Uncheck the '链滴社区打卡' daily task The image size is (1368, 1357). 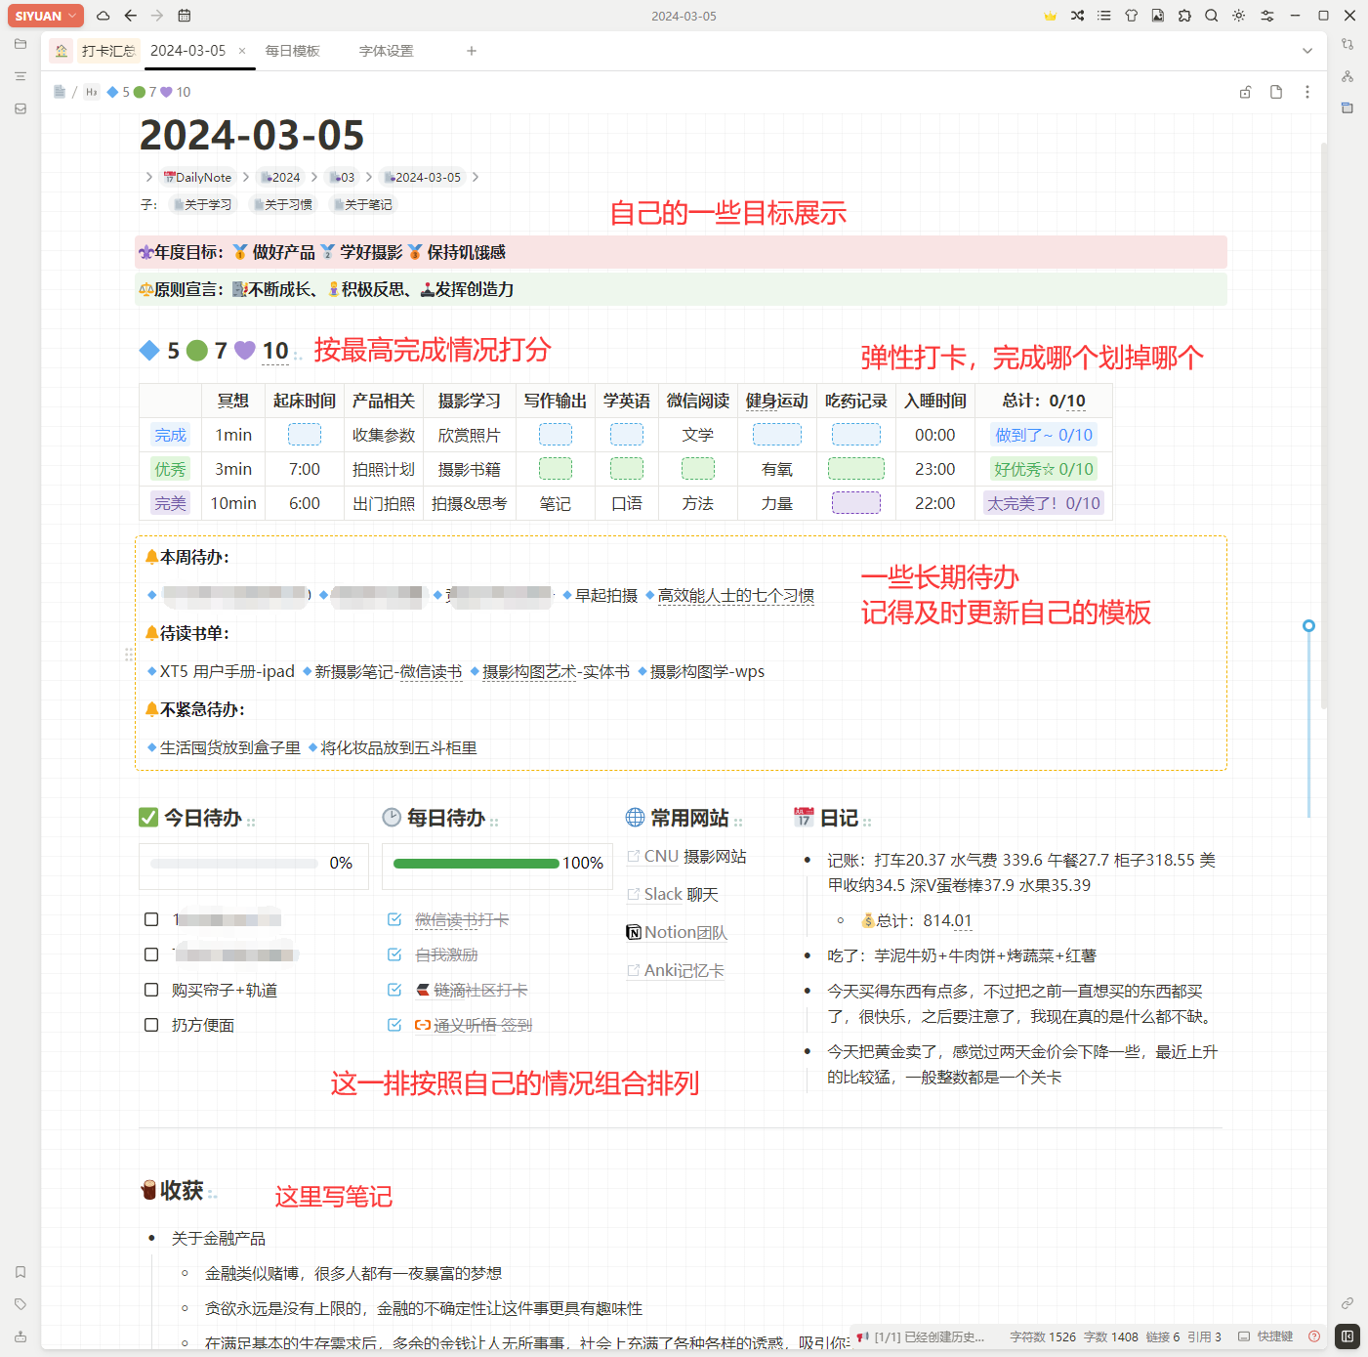pos(394,990)
